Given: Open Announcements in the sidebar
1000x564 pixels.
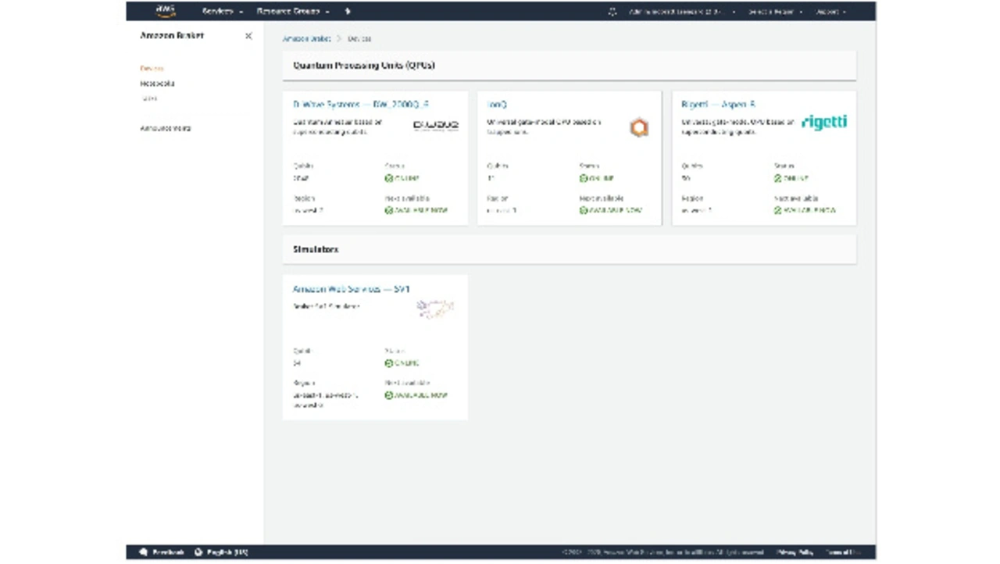Looking at the screenshot, I should 166,128.
